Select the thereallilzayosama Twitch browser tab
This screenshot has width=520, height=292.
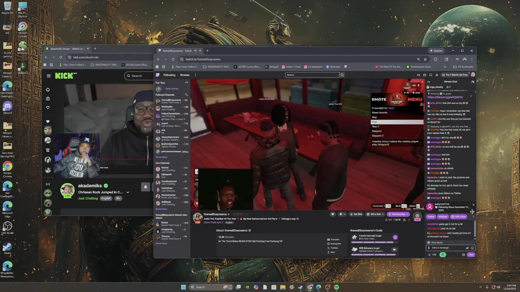(179, 51)
